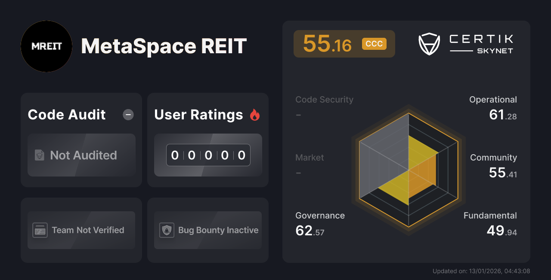Click the minus icon on the Code Audit card
This screenshot has width=551, height=280.
click(128, 115)
